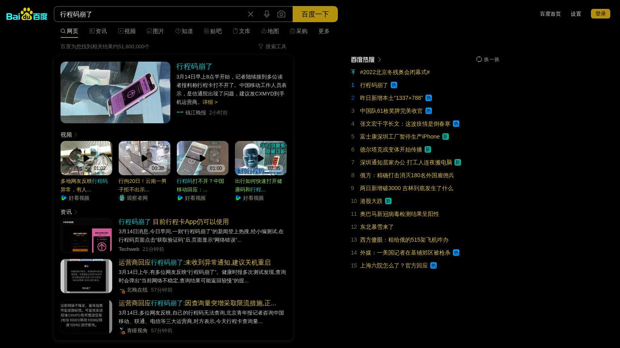Open article 因查询量突增采取限流措施
Screen dimensions: 620x348
(x=197, y=303)
